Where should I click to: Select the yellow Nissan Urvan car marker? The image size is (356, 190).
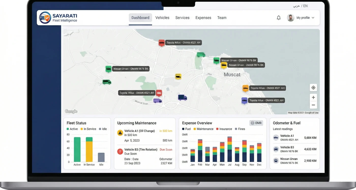(224, 65)
